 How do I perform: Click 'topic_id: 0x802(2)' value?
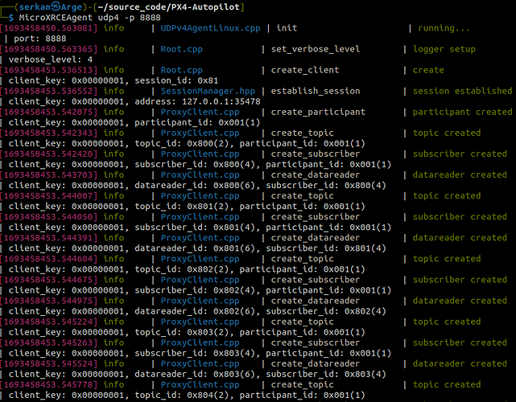(182, 269)
